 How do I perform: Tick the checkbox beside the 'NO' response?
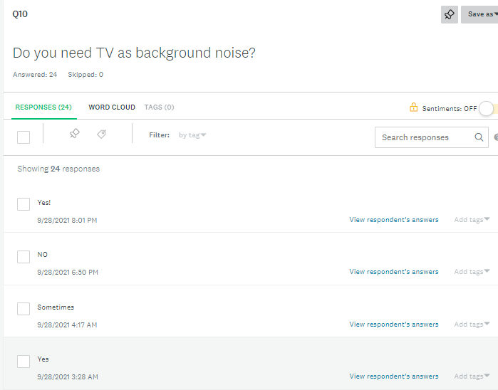point(24,256)
